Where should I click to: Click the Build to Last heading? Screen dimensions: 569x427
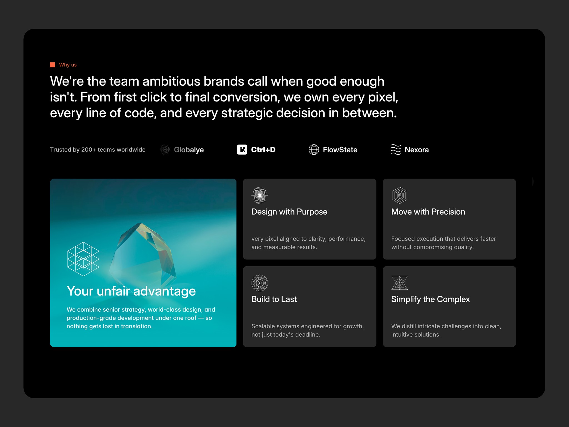tap(274, 299)
